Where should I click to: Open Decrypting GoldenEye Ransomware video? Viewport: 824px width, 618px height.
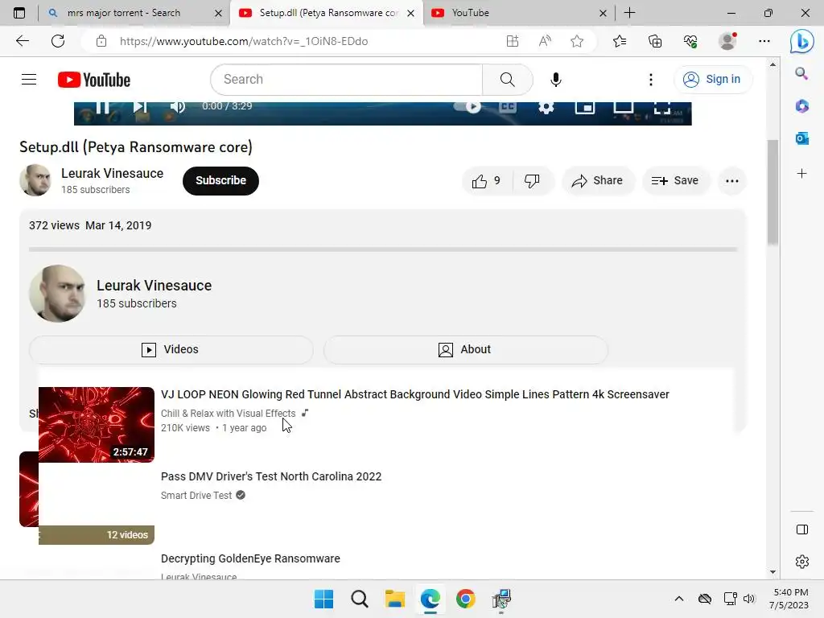click(x=250, y=558)
